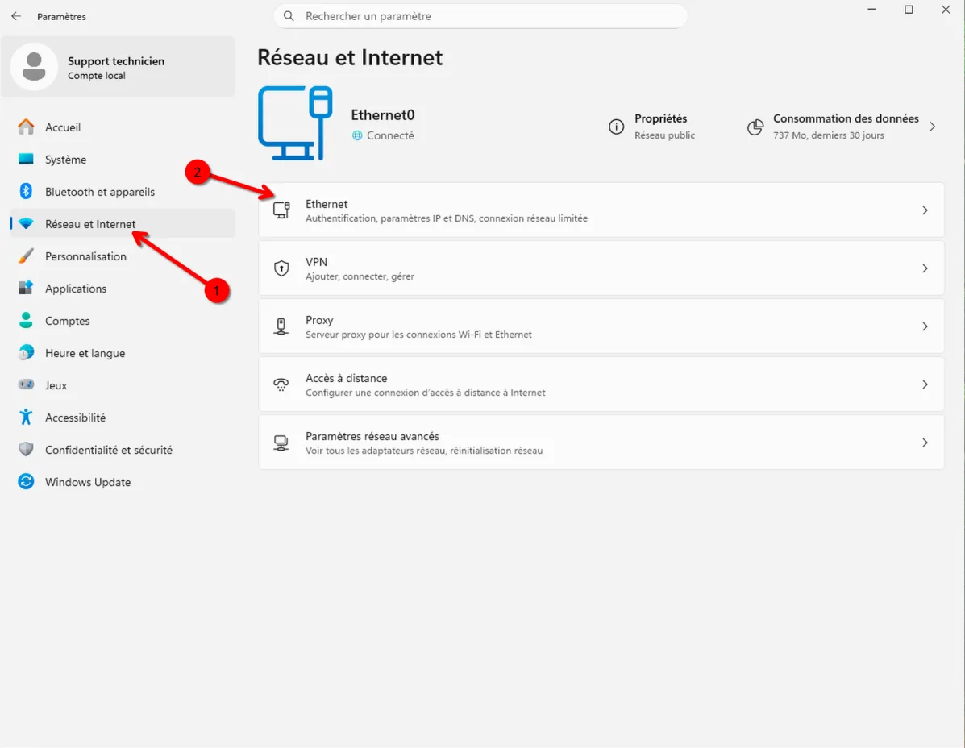Viewport: 965px width, 748px height.
Task: Click the Windows Update sync icon
Action: pyautogui.click(x=26, y=482)
